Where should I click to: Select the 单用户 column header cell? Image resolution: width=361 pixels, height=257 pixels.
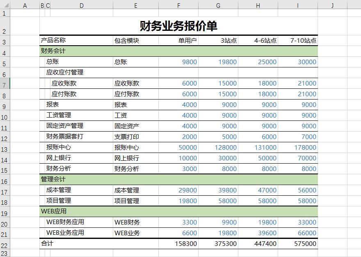pyautogui.click(x=178, y=40)
